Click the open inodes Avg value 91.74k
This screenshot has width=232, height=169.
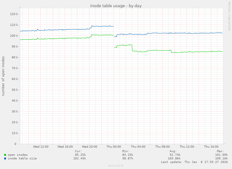coord(175,155)
